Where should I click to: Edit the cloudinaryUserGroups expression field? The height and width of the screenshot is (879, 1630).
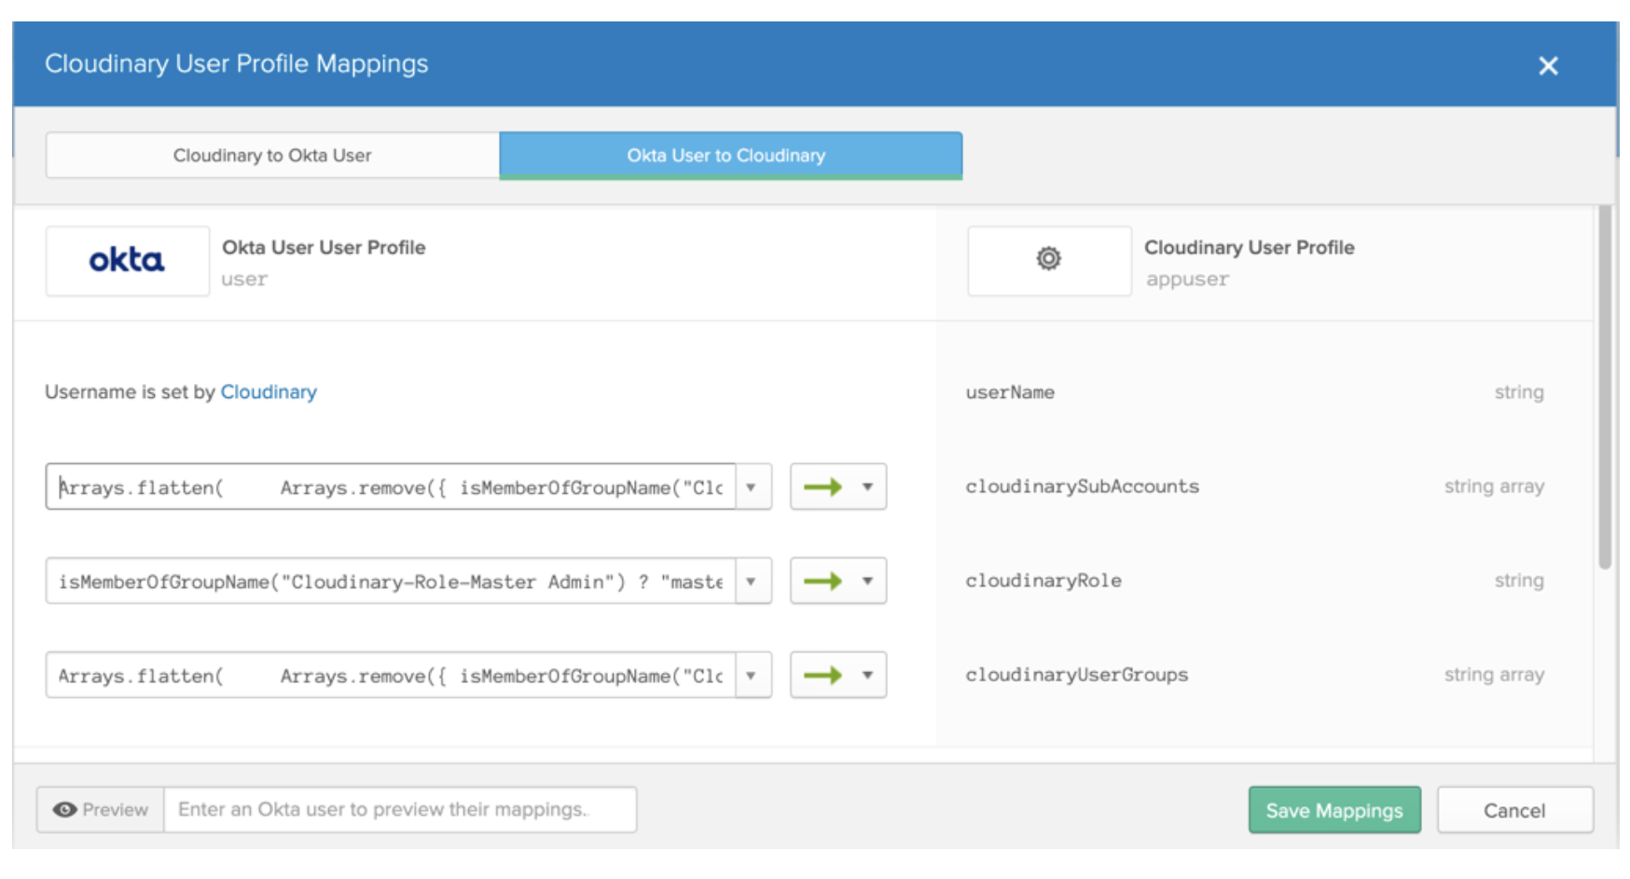391,676
